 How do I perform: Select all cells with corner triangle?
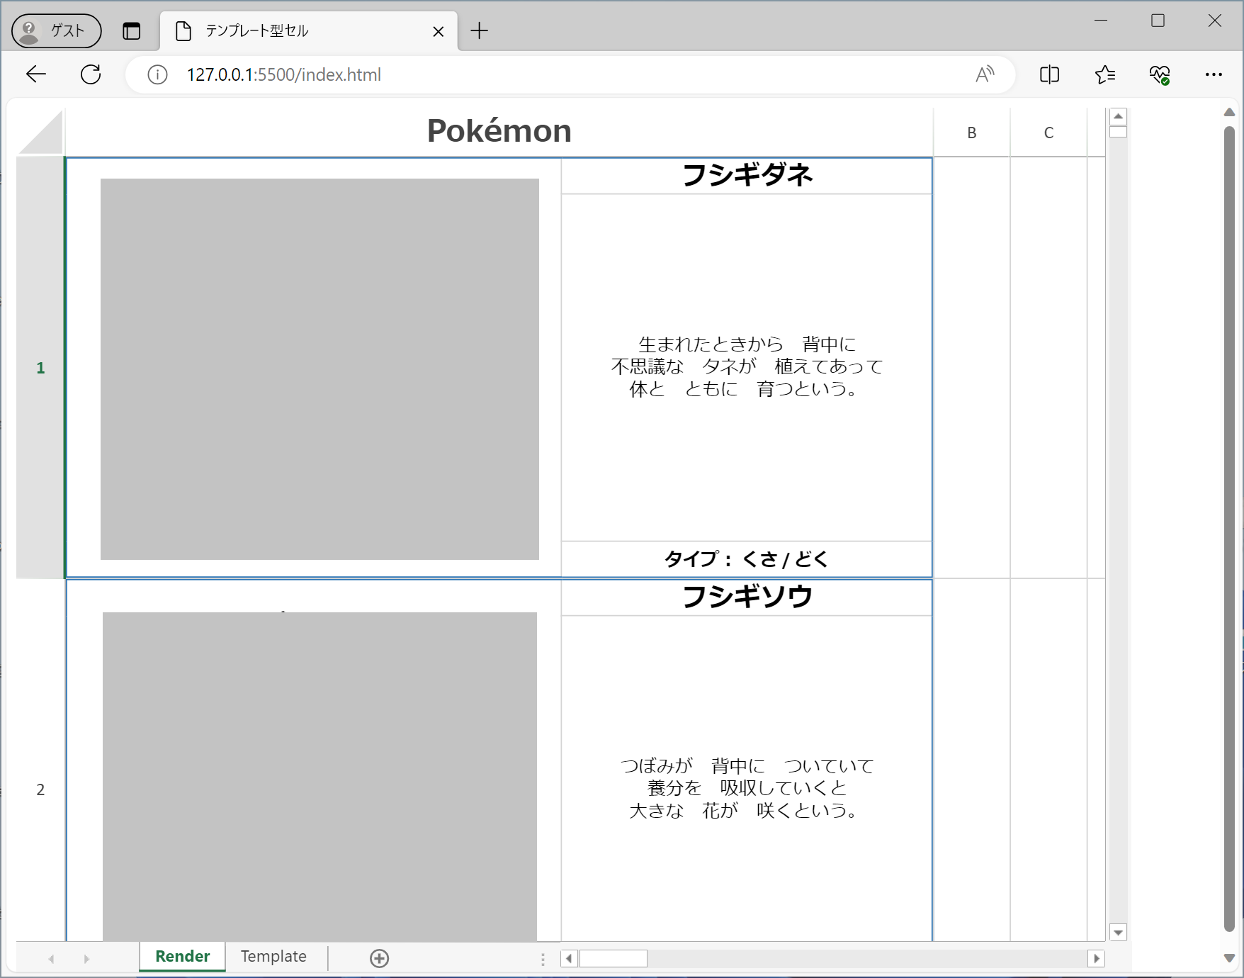coord(40,132)
